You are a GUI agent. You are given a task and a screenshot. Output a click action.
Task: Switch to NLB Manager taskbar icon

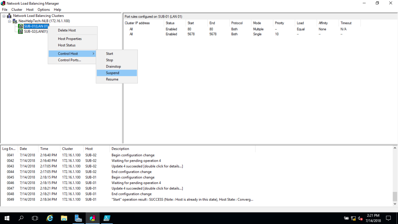[92, 218]
